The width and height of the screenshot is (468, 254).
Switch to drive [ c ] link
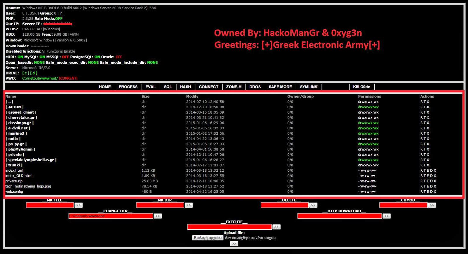pyautogui.click(x=25, y=73)
